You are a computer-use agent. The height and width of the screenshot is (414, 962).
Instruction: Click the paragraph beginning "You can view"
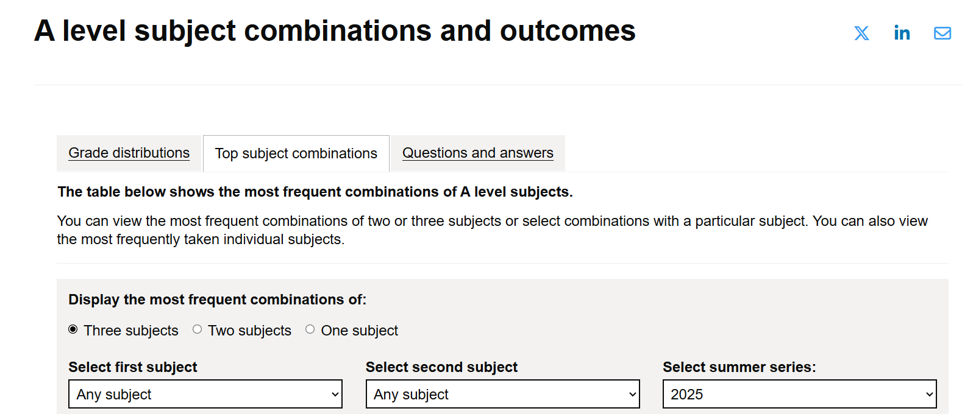pyautogui.click(x=492, y=230)
